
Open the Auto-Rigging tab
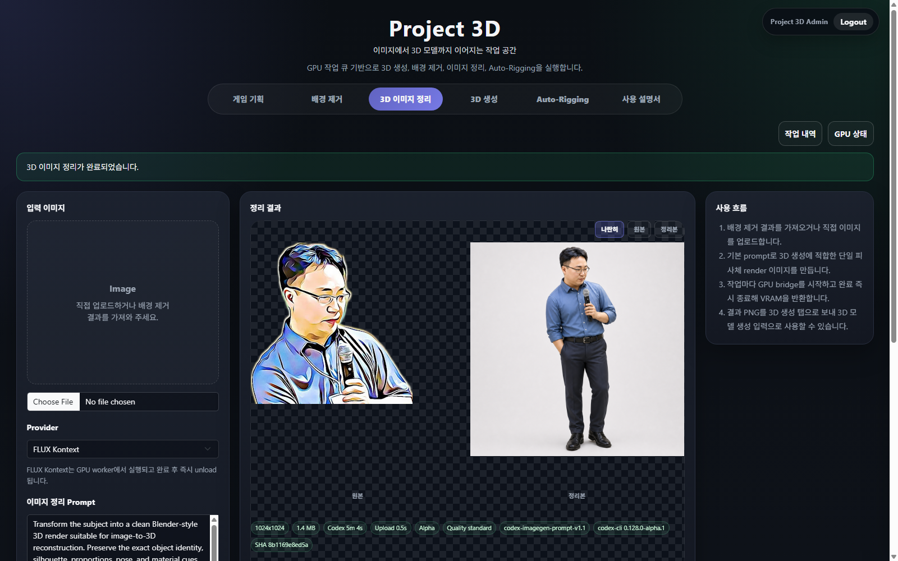(562, 99)
